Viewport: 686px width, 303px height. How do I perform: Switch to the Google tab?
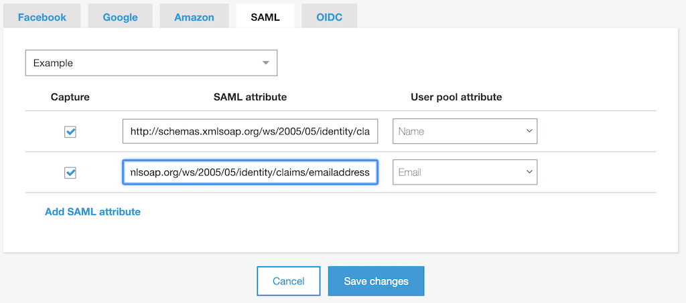coord(121,17)
